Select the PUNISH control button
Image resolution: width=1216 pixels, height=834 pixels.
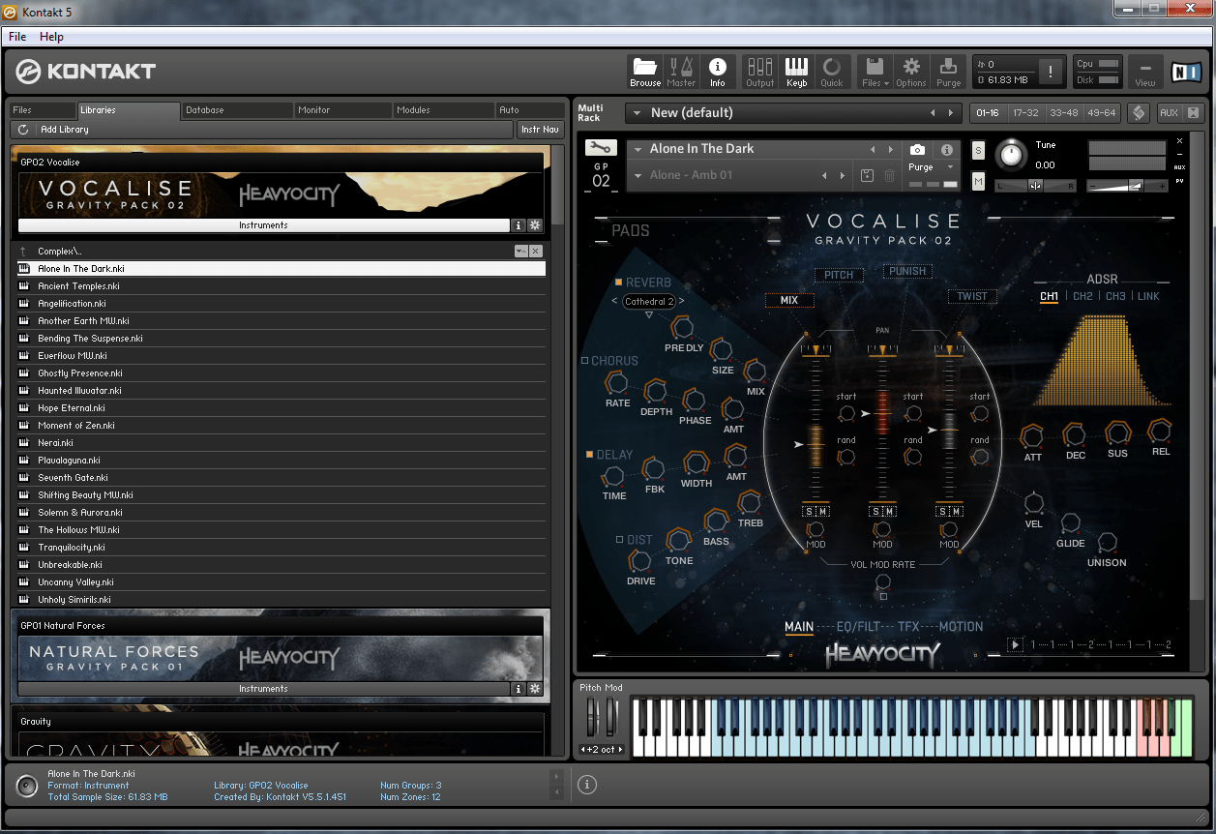907,271
